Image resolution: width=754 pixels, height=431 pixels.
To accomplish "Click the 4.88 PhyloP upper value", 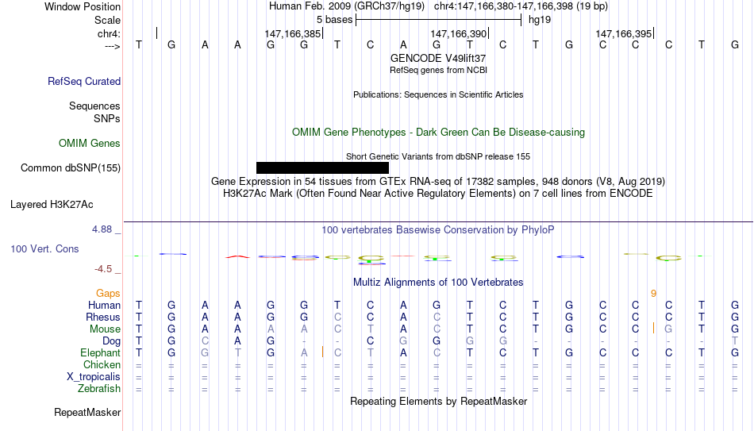I will [102, 229].
